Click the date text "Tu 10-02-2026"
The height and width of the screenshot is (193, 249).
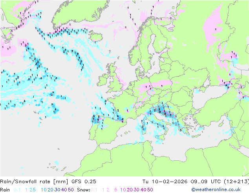165,182
